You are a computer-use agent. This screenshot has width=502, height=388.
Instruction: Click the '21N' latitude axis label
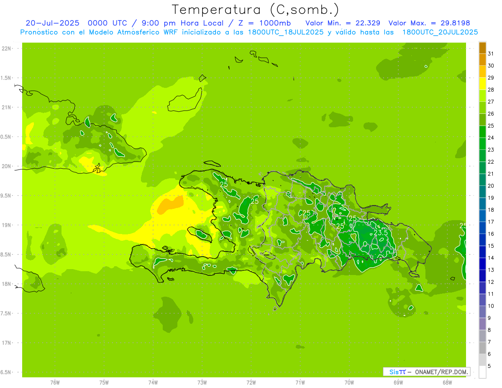pyautogui.click(x=6, y=108)
